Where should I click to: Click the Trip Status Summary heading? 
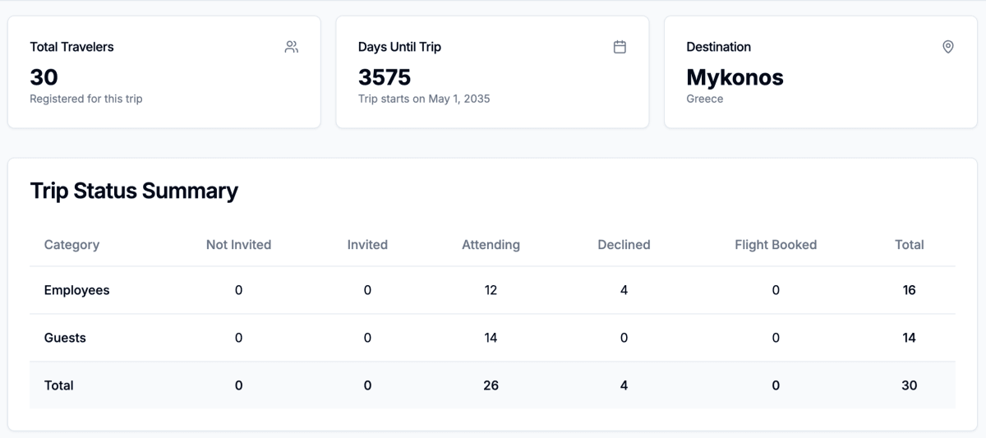point(134,191)
